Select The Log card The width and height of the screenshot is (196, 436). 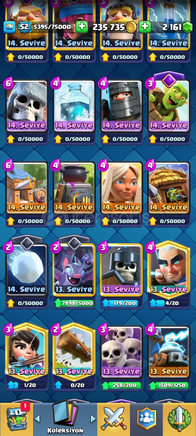click(x=74, y=352)
